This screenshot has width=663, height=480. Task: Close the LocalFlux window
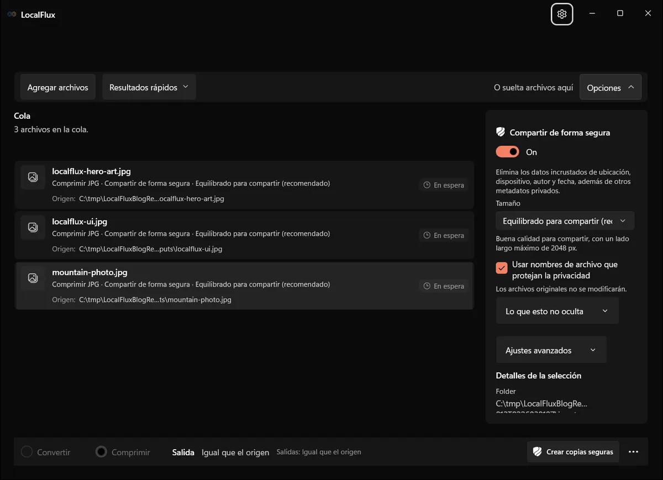pyautogui.click(x=648, y=14)
